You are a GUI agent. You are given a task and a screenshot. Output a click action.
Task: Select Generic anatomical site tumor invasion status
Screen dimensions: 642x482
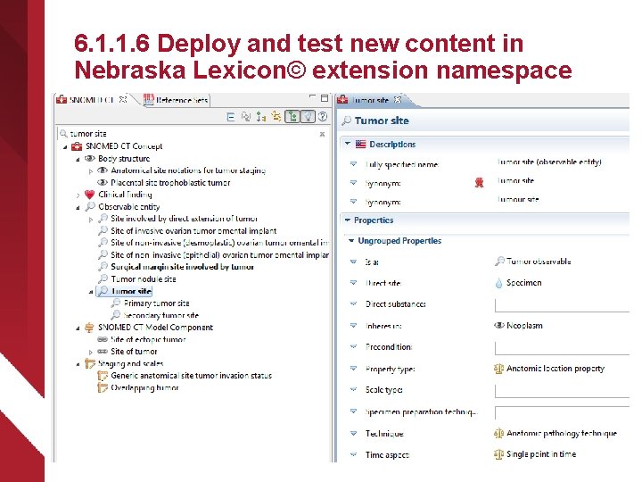(191, 376)
